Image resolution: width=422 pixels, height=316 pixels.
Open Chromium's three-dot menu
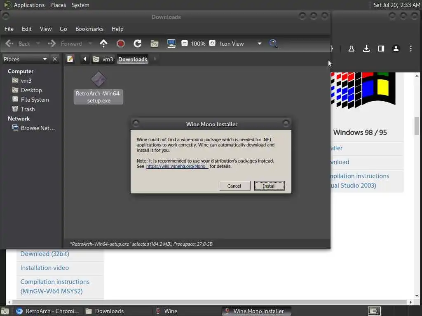411,49
